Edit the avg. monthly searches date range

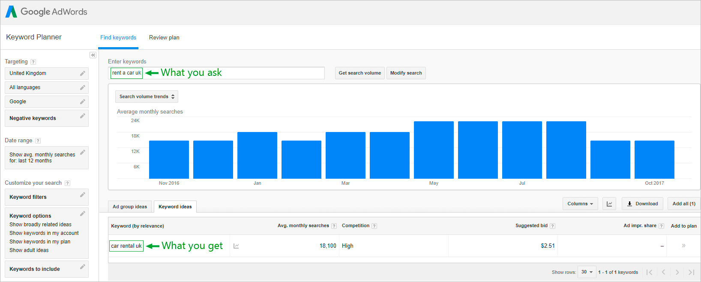point(83,152)
